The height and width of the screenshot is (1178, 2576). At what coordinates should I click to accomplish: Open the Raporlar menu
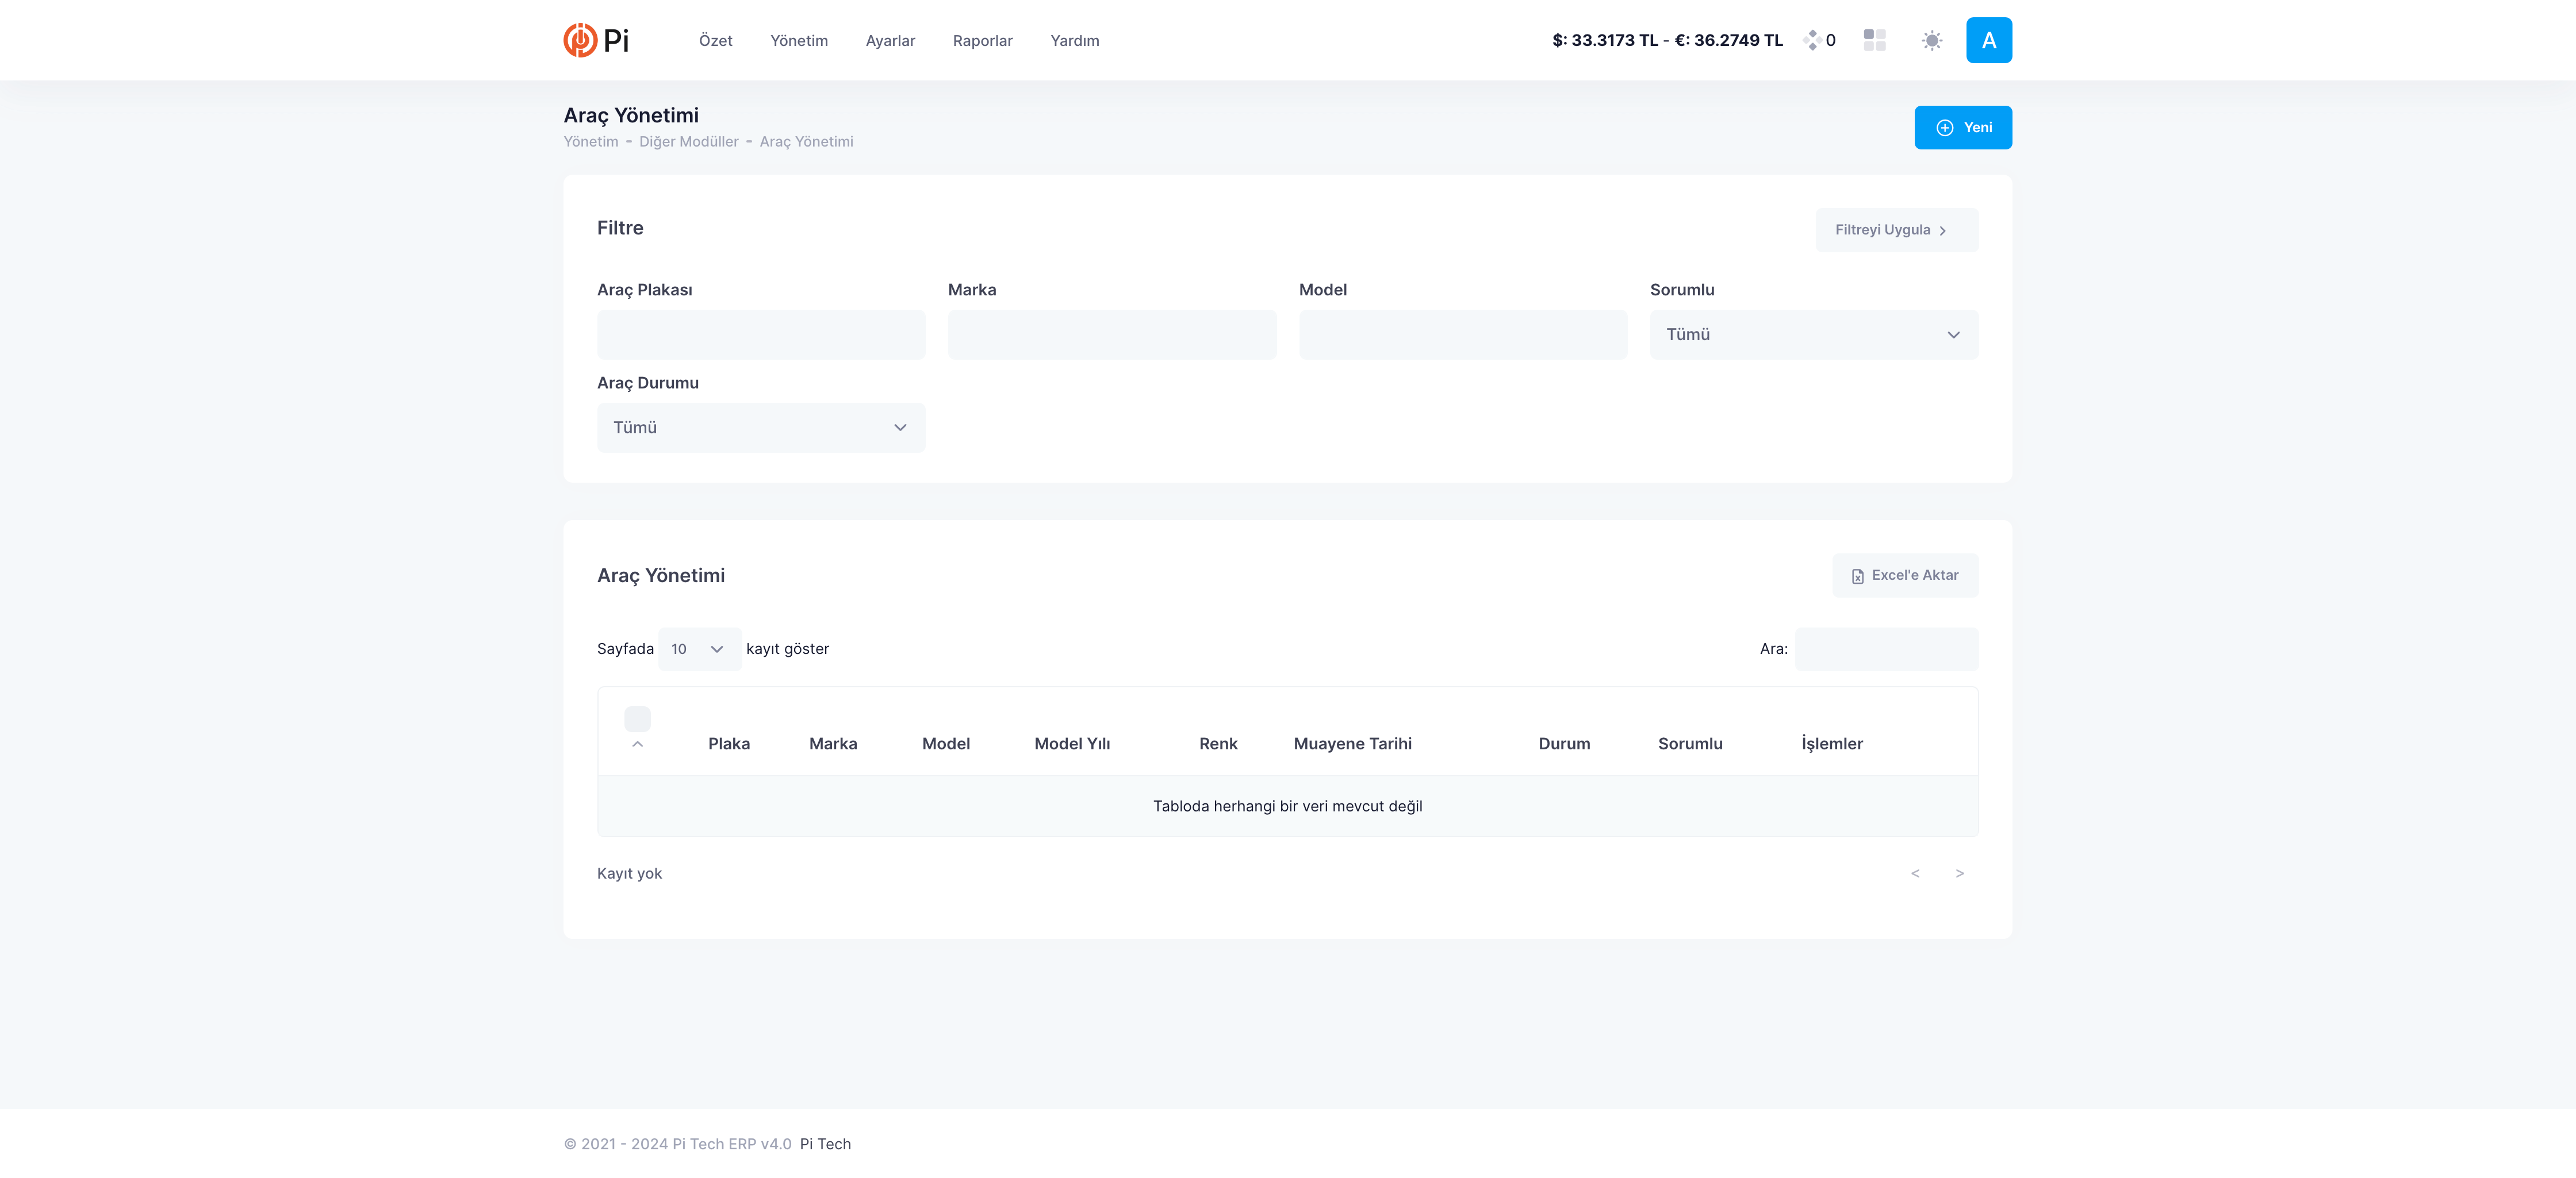pyautogui.click(x=982, y=41)
